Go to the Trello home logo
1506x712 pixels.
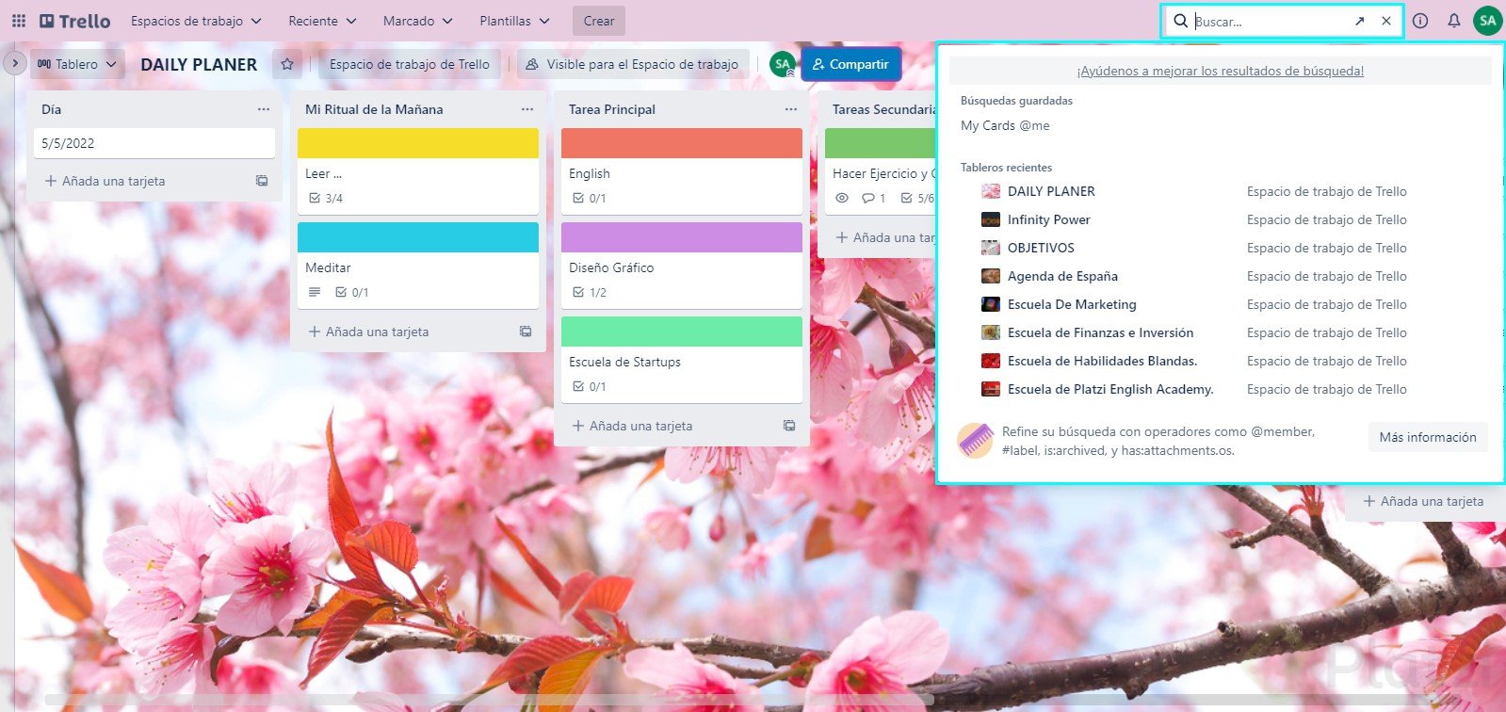[75, 21]
